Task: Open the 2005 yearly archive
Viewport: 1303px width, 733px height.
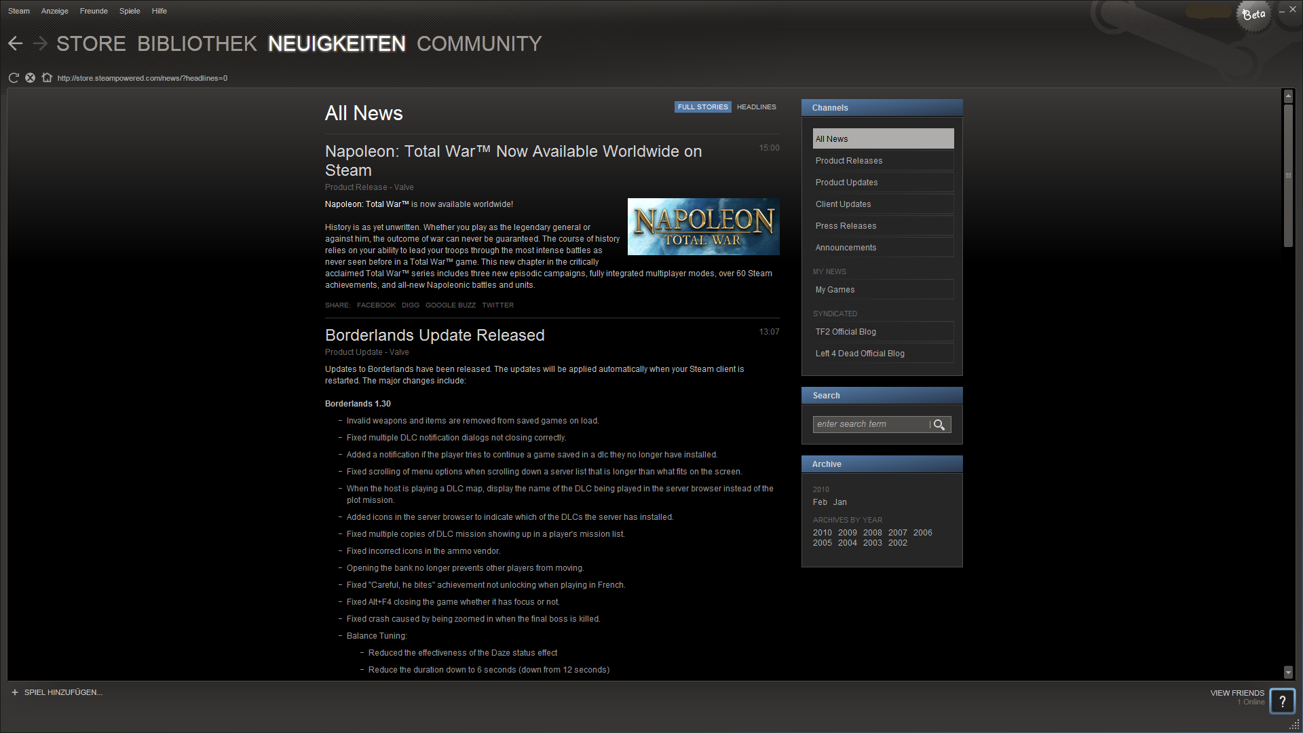Action: click(823, 543)
